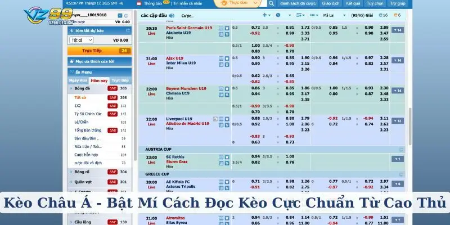Open statistics icon for Bayern Munchen U19
The image size is (450, 225).
pos(221,89)
